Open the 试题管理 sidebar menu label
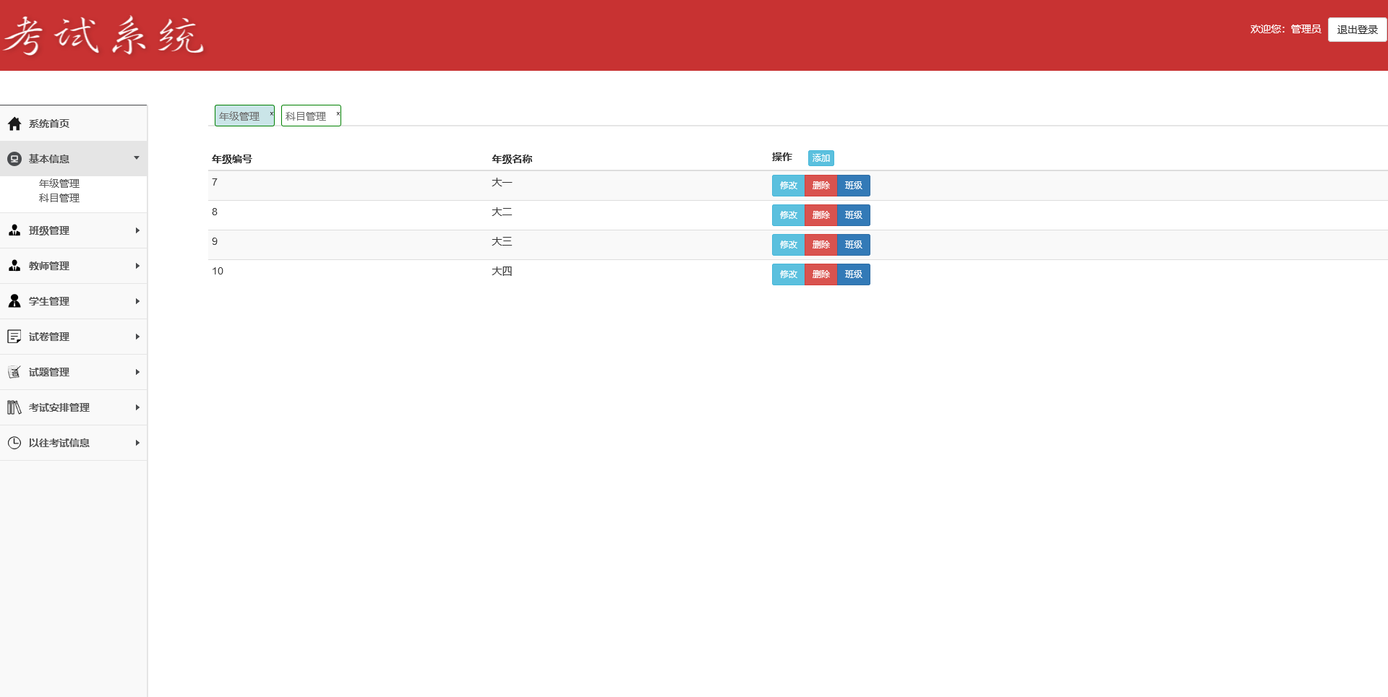Image resolution: width=1388 pixels, height=697 pixels. tap(49, 372)
